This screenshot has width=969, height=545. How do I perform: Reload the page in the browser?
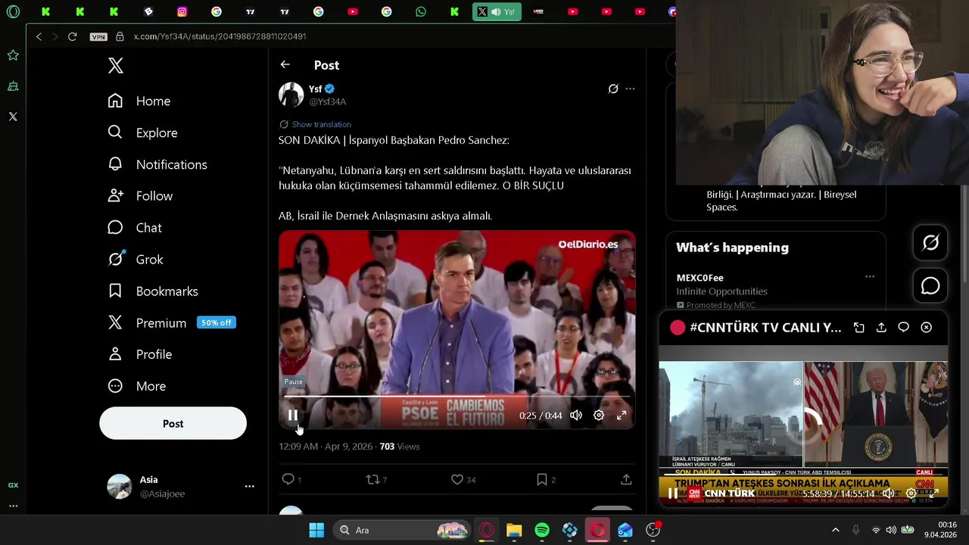coord(73,36)
